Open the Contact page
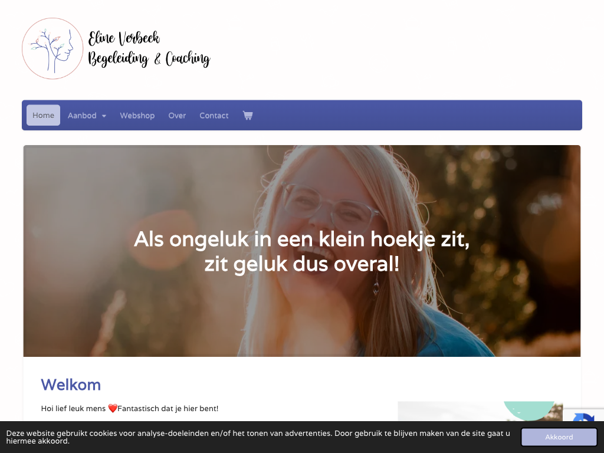This screenshot has width=604, height=453. 214,115
